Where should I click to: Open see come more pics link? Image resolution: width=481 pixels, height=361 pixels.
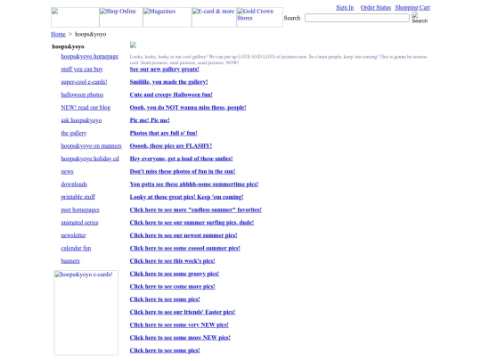[x=173, y=286]
